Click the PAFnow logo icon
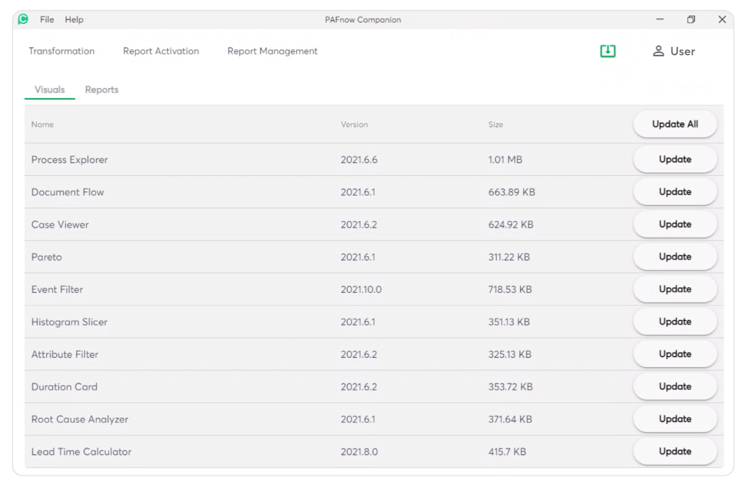Screen dimensions: 744x486 click(23, 19)
